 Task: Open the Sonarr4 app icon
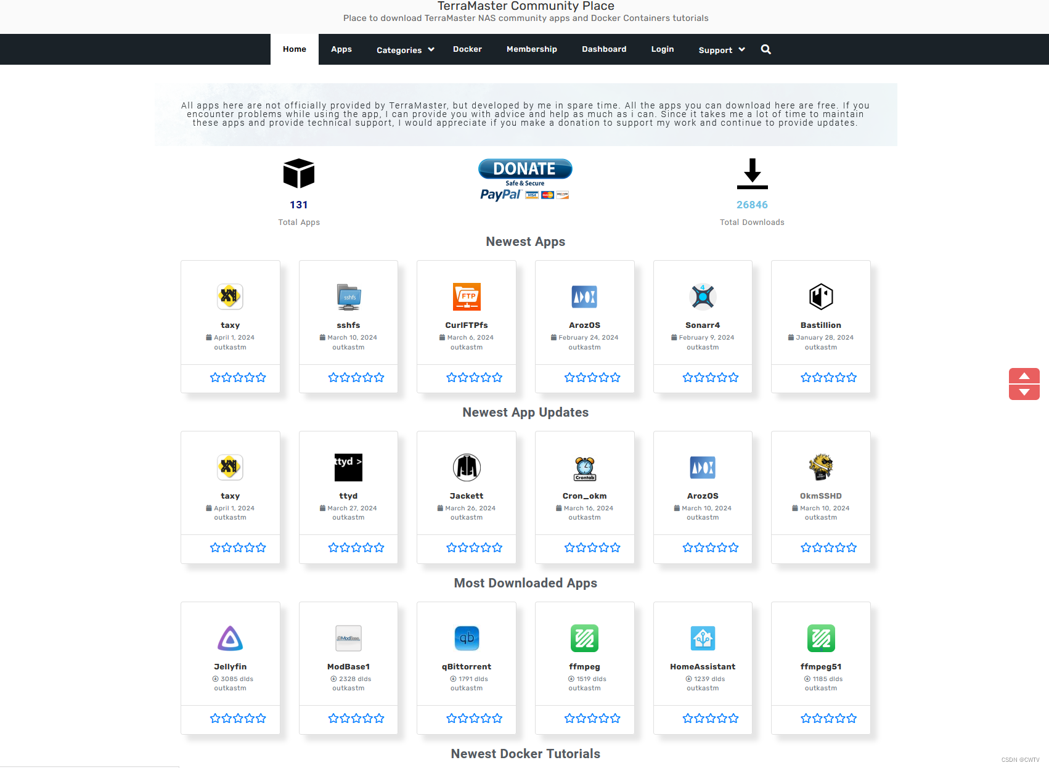[703, 296]
